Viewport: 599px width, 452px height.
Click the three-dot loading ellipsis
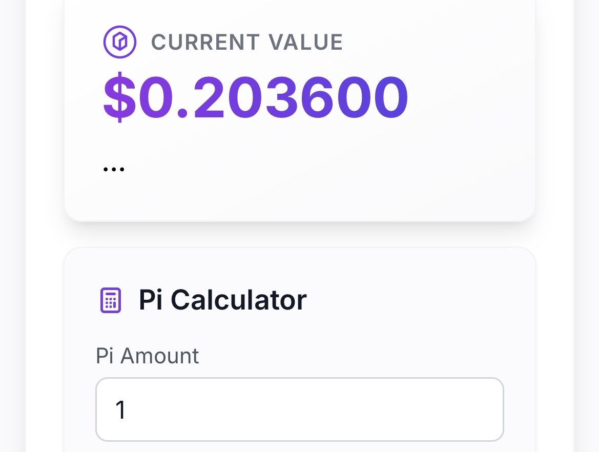114,169
